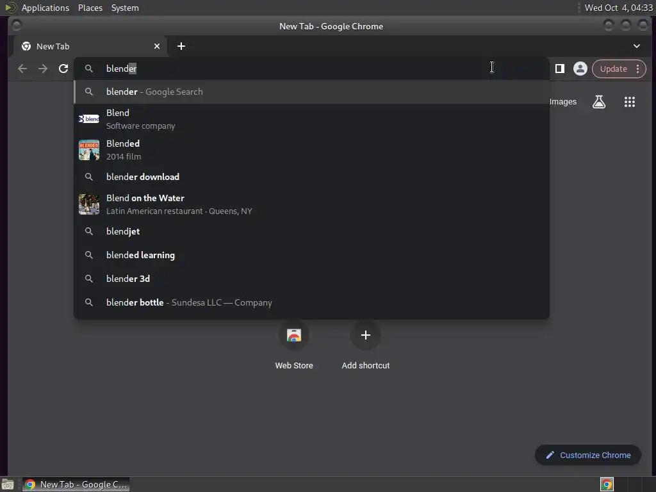Click search icon beside 'blender 3d'

pos(88,279)
